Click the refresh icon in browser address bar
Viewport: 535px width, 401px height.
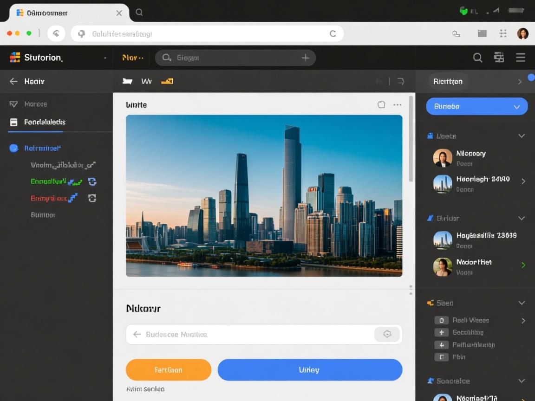click(333, 33)
